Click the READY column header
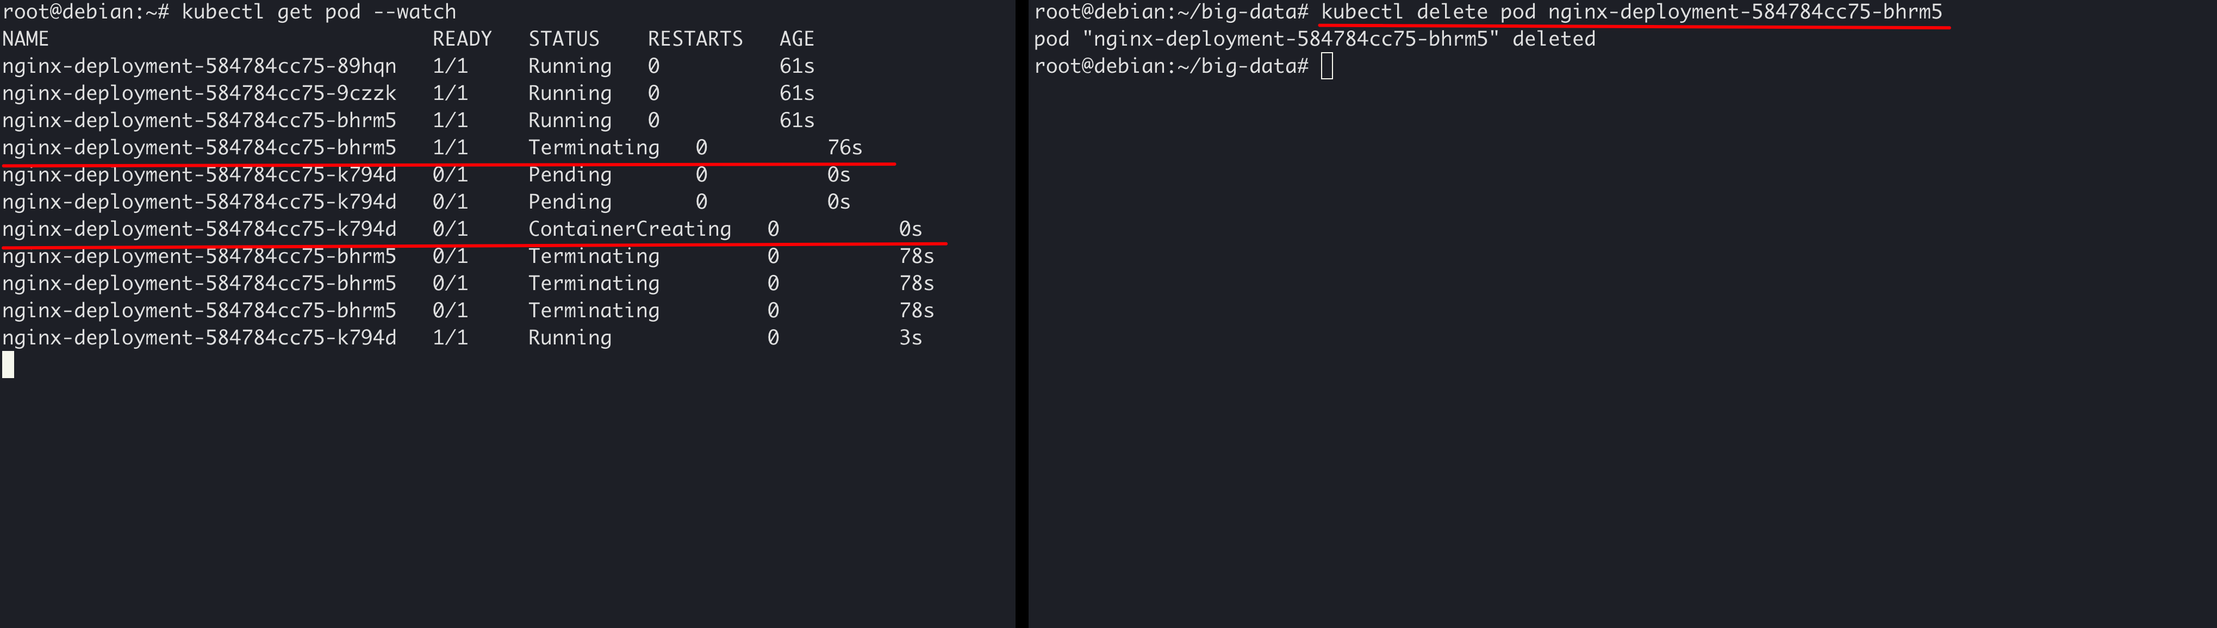This screenshot has width=2217, height=628. click(462, 39)
